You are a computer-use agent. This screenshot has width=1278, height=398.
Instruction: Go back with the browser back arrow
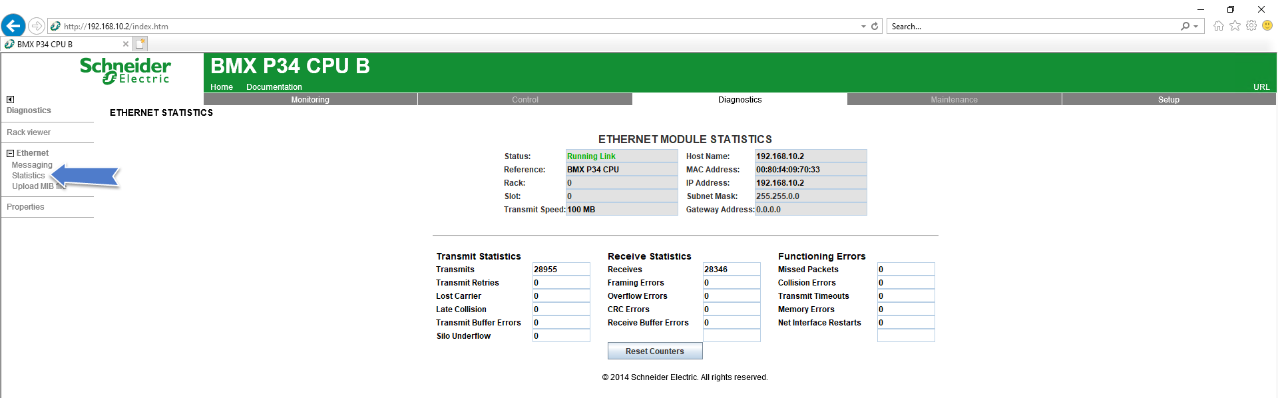pos(13,26)
